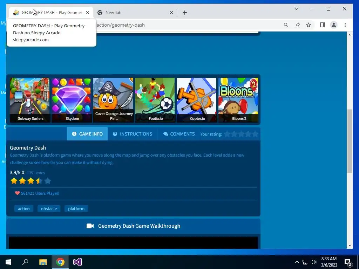Rate the game five stars in Your rating
This screenshot has height=269, width=359.
255,134
